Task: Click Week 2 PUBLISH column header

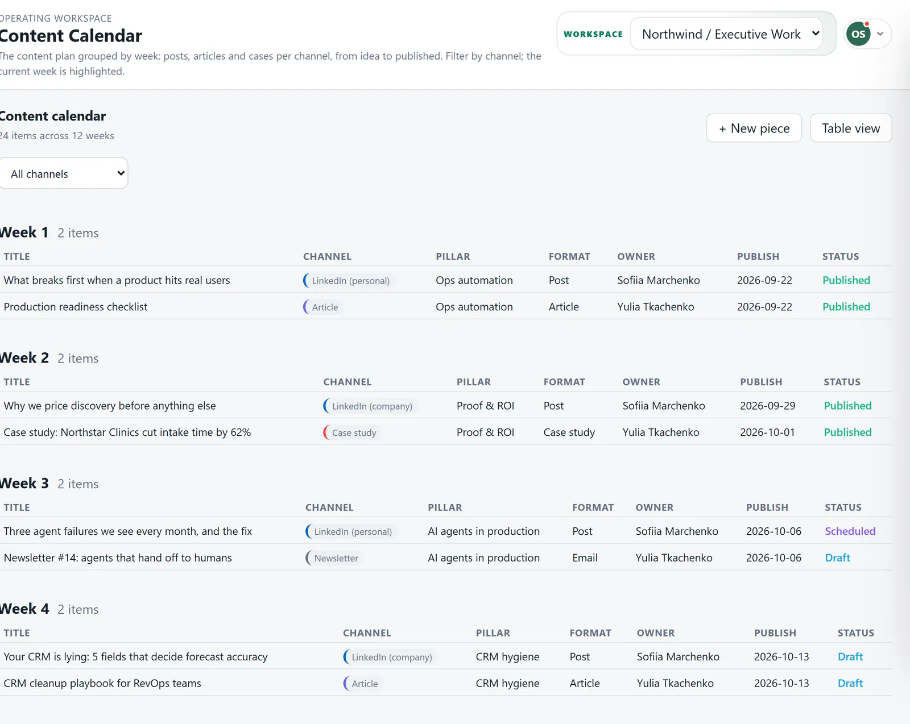Action: [760, 382]
